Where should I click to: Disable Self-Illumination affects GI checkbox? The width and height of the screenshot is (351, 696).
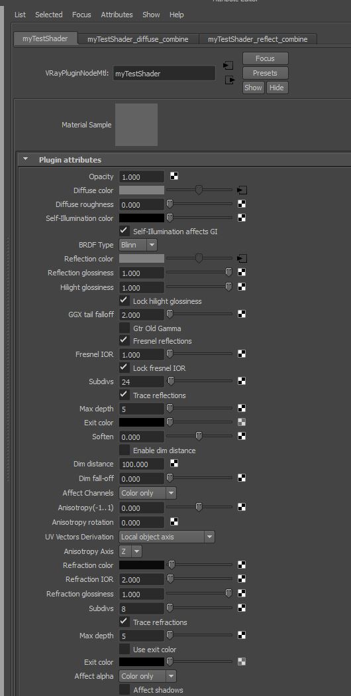click(125, 232)
